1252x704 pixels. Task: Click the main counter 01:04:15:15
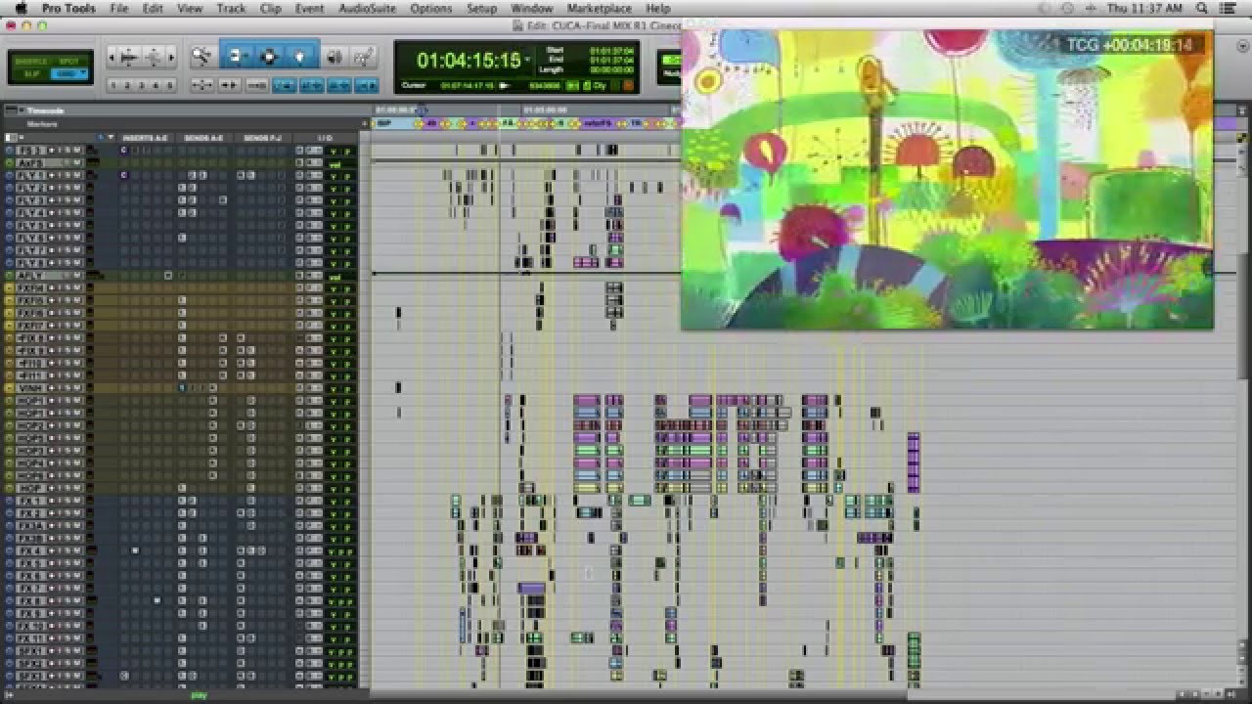coord(469,61)
